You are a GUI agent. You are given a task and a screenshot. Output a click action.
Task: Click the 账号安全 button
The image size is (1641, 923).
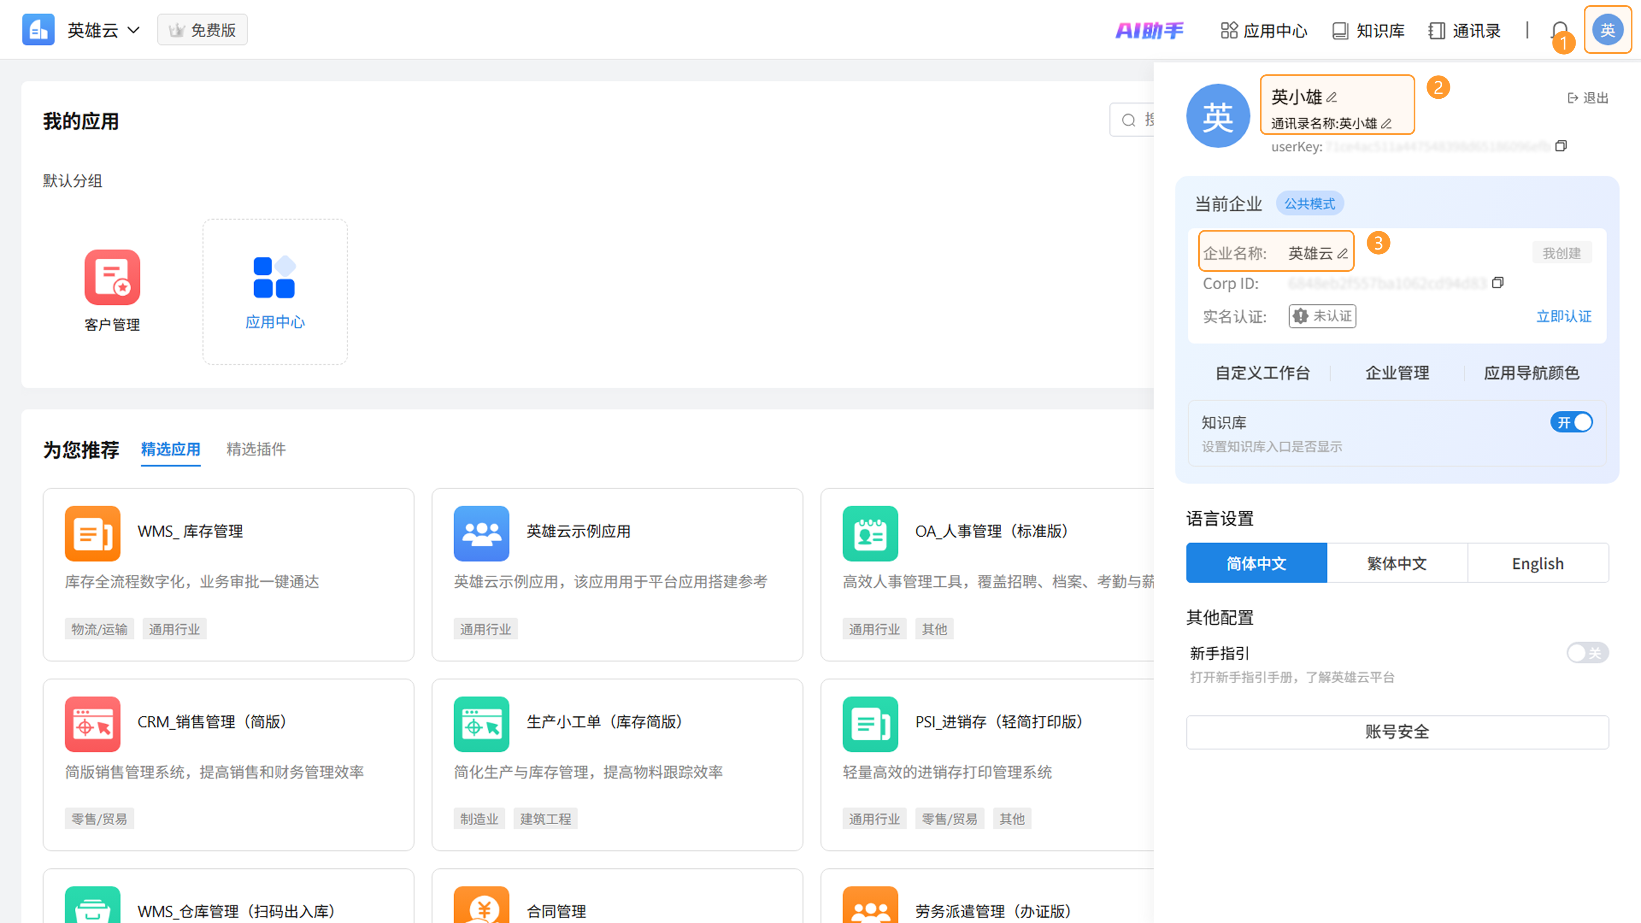(1397, 732)
